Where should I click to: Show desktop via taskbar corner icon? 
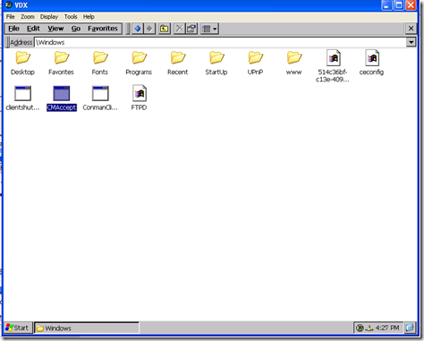coord(410,328)
